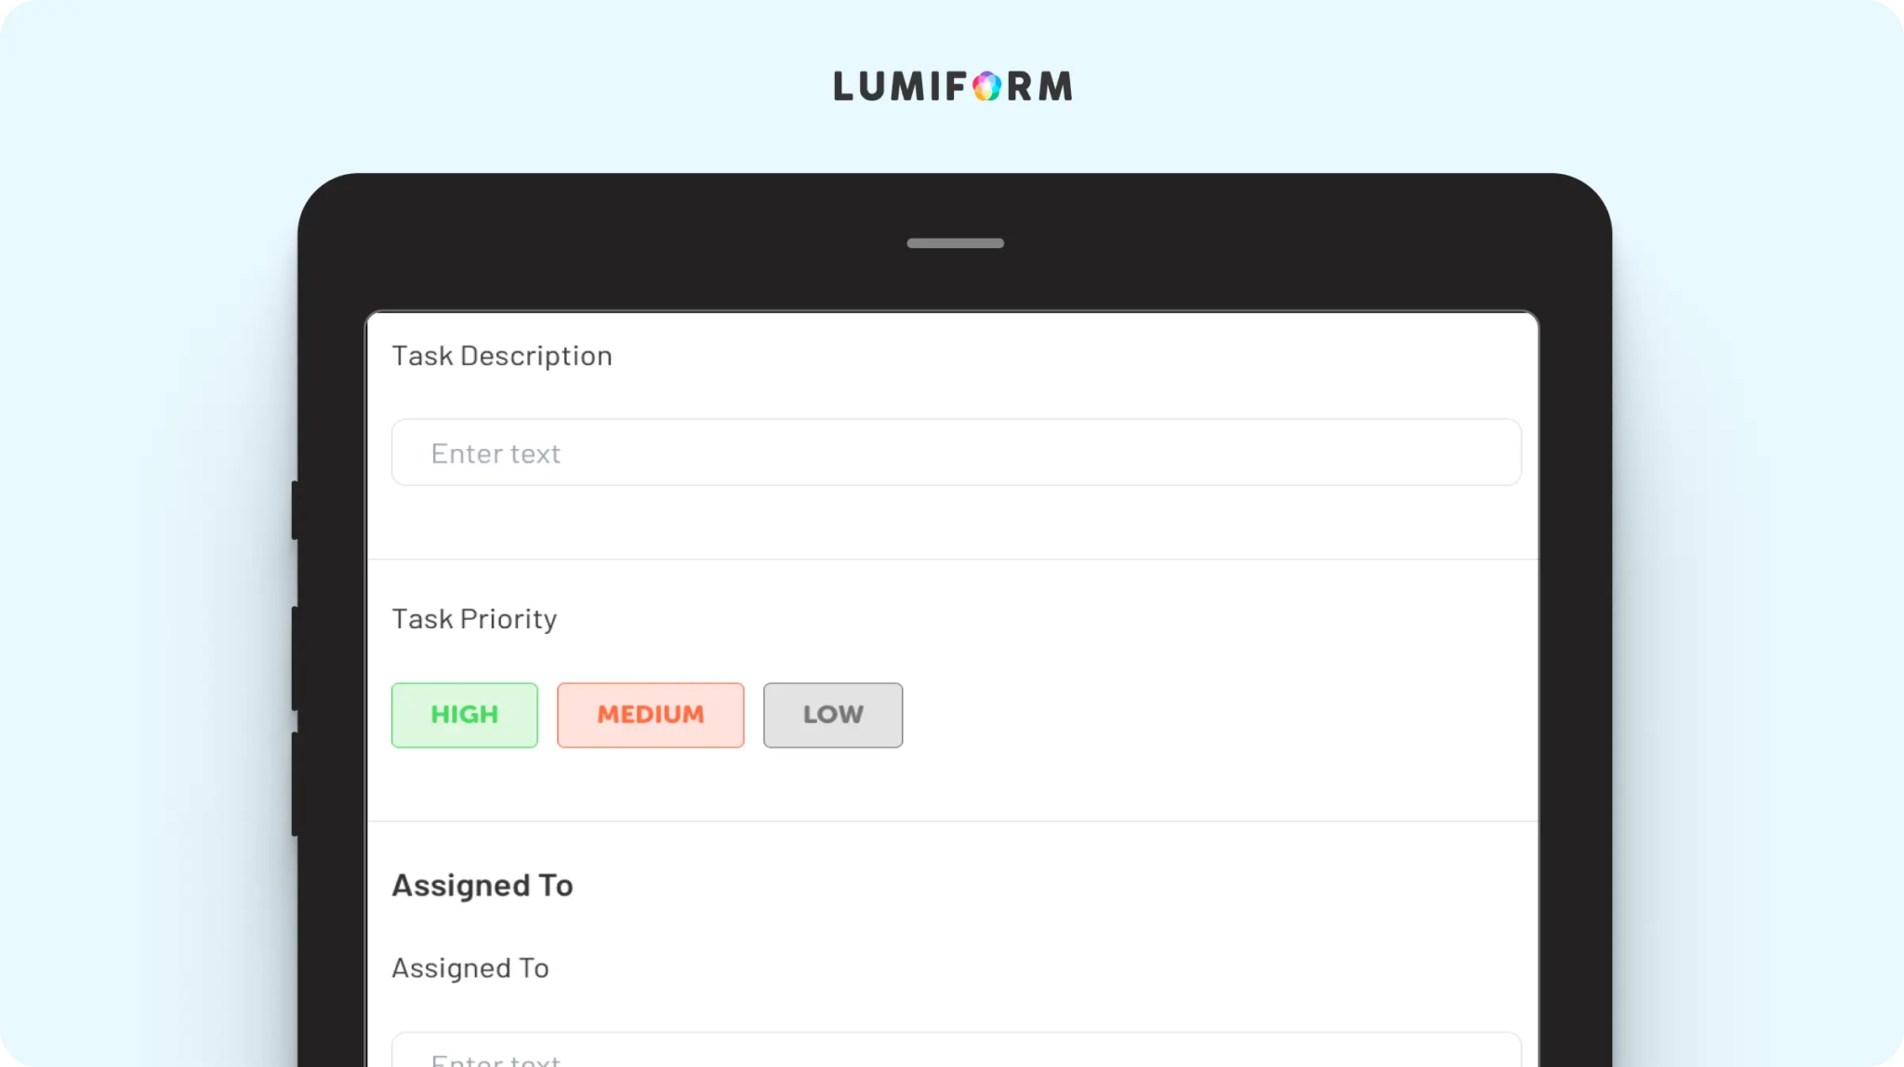Select MEDIUM task priority
Image resolution: width=1904 pixels, height=1067 pixels.
[x=650, y=715]
